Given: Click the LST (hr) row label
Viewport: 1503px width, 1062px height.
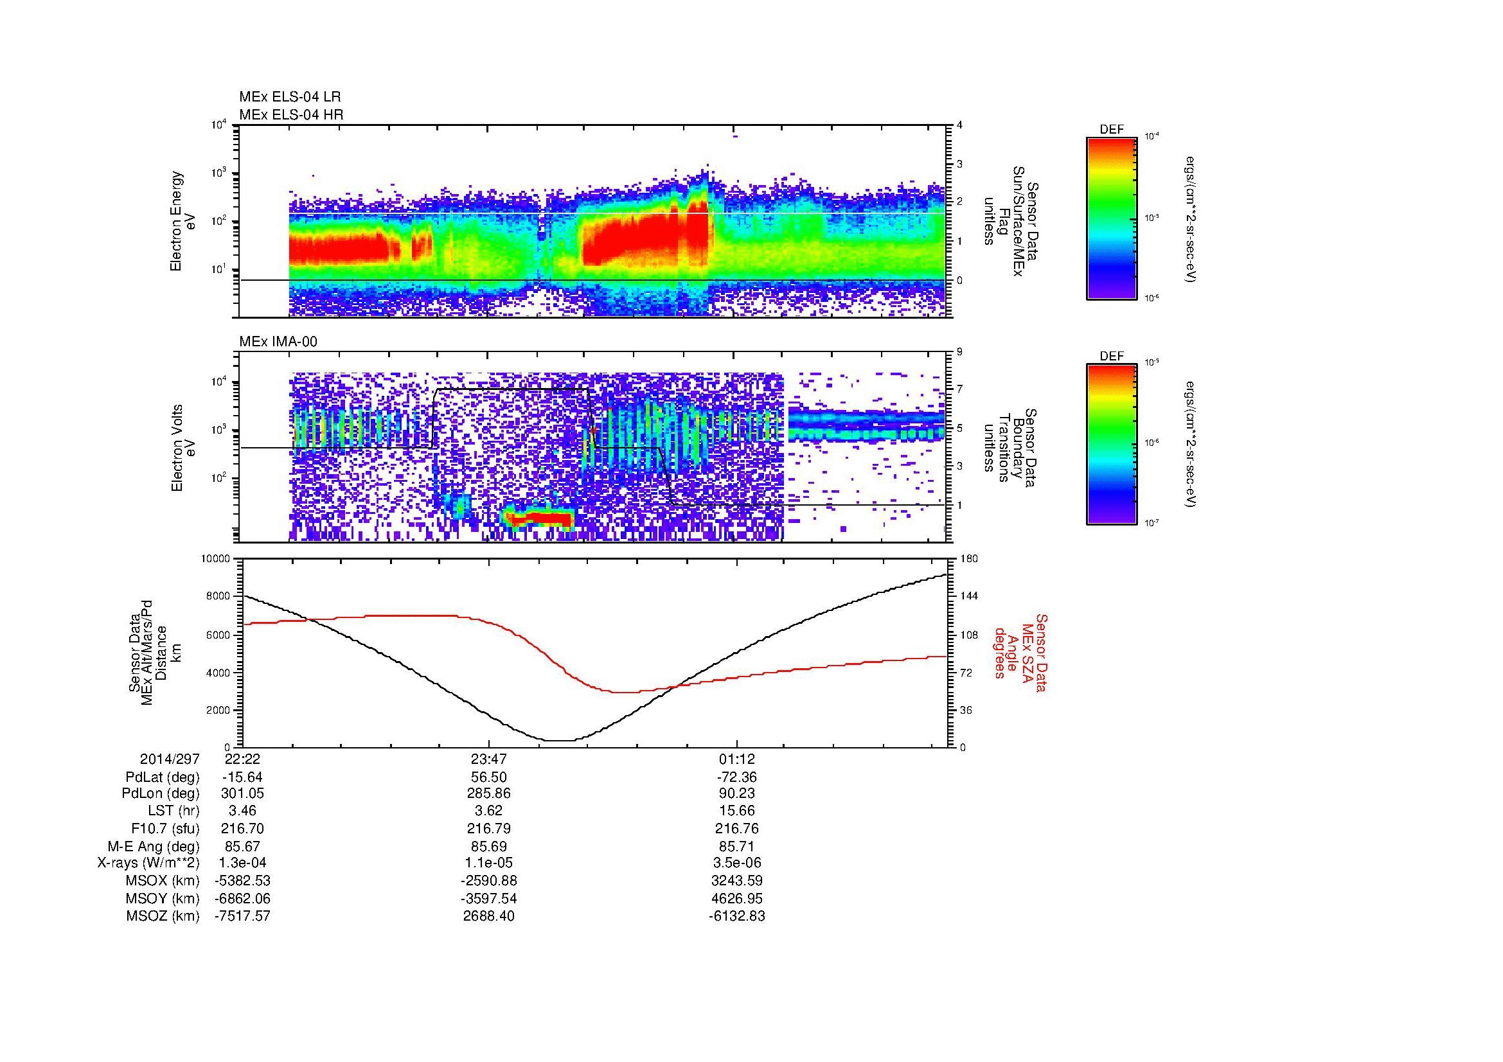Looking at the screenshot, I should pos(173,811).
